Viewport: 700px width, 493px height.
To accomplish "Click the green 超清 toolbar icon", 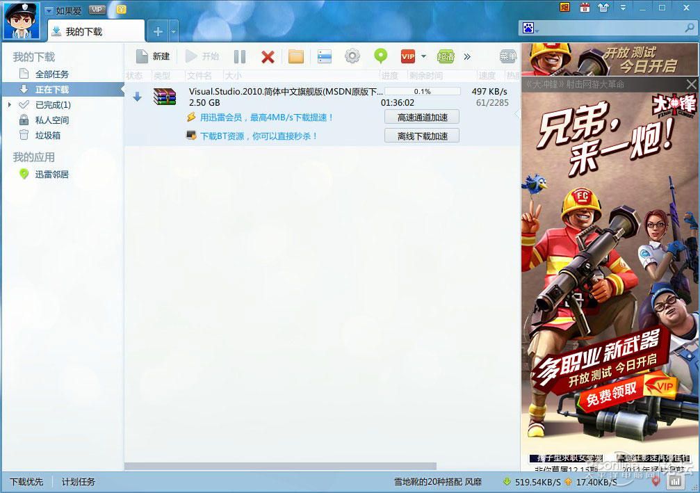I will [446, 56].
